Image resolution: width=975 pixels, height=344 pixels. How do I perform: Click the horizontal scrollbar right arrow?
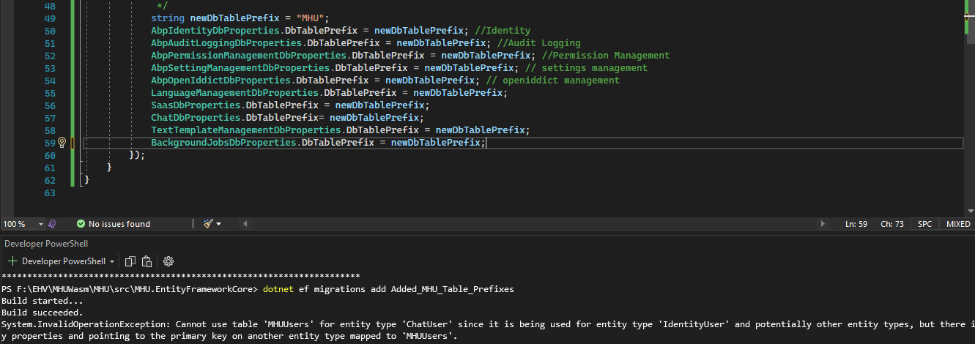click(823, 224)
